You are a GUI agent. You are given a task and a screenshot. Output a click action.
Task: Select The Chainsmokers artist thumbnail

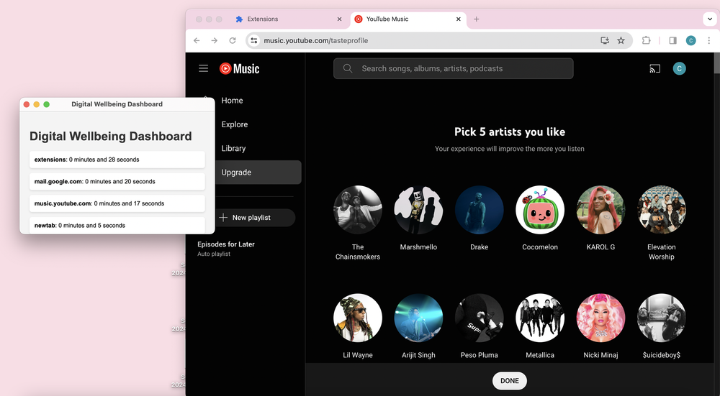click(x=358, y=210)
